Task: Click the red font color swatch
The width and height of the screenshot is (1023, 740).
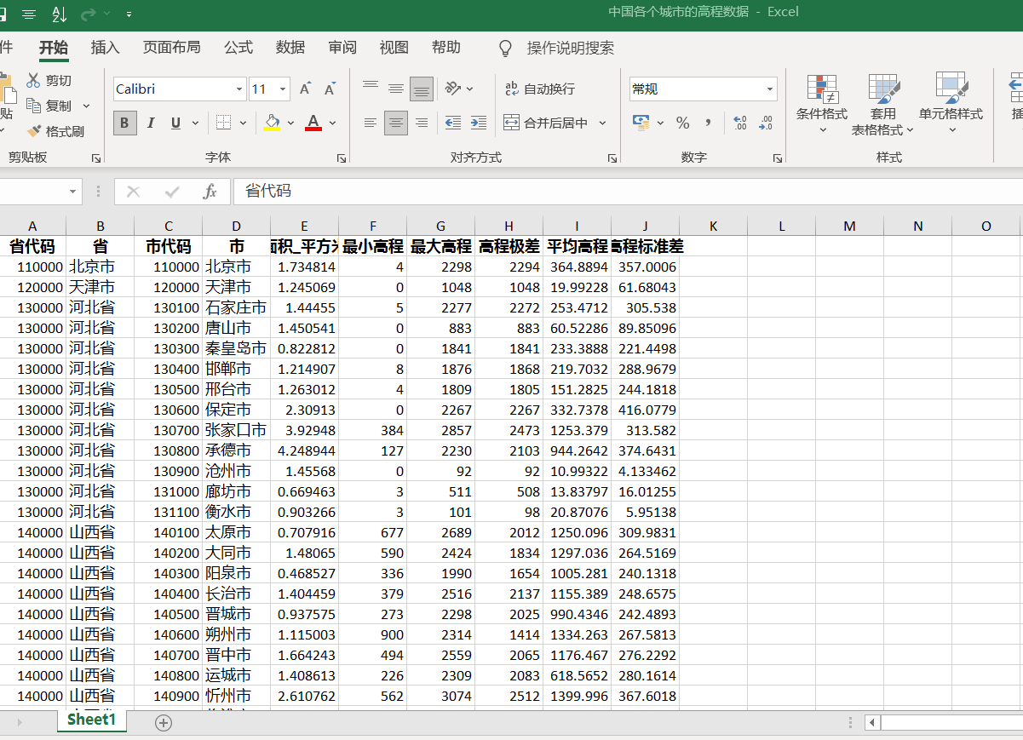Action: pyautogui.click(x=313, y=123)
